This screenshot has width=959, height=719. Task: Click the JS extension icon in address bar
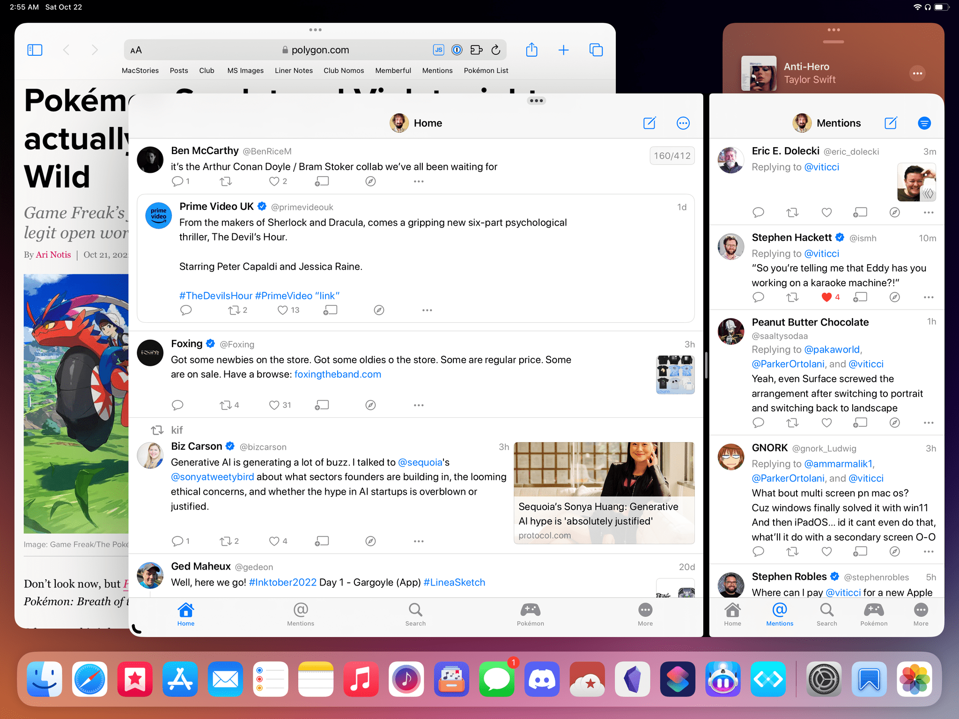coord(439,50)
